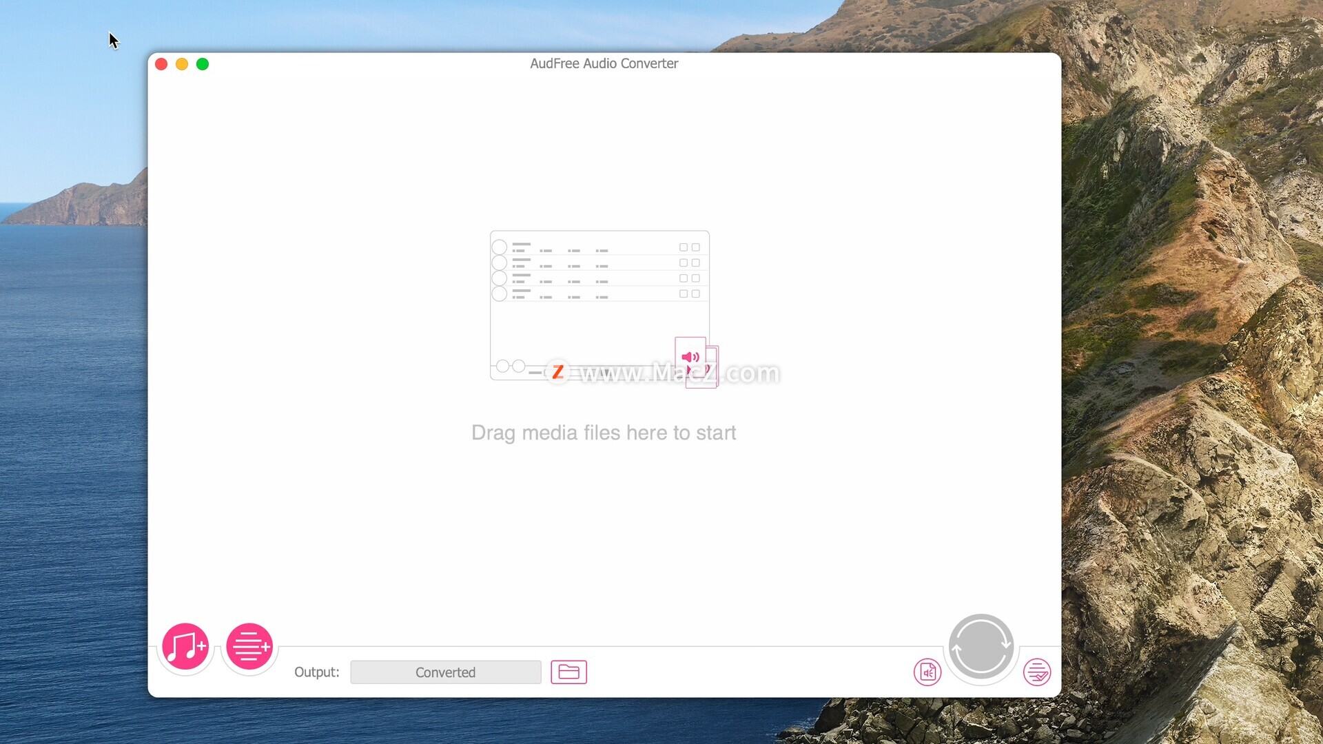Click the AudFree Audio Converter window title
This screenshot has height=744, width=1323.
point(604,63)
